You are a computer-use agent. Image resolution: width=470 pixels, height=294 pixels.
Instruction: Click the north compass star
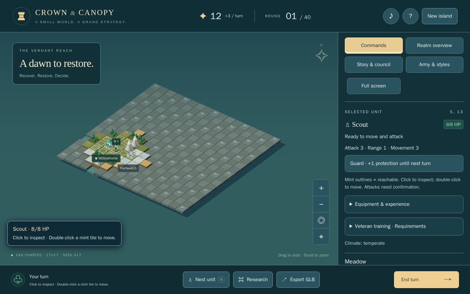coord(322,55)
